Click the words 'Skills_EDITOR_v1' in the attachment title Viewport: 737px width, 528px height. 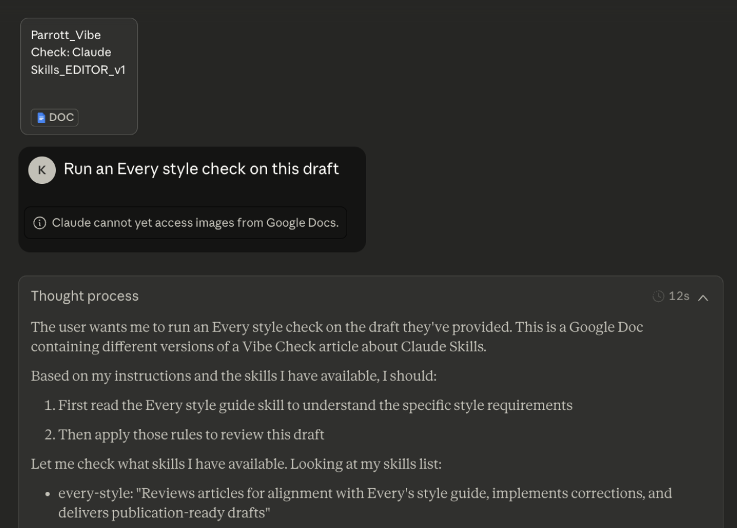78,70
